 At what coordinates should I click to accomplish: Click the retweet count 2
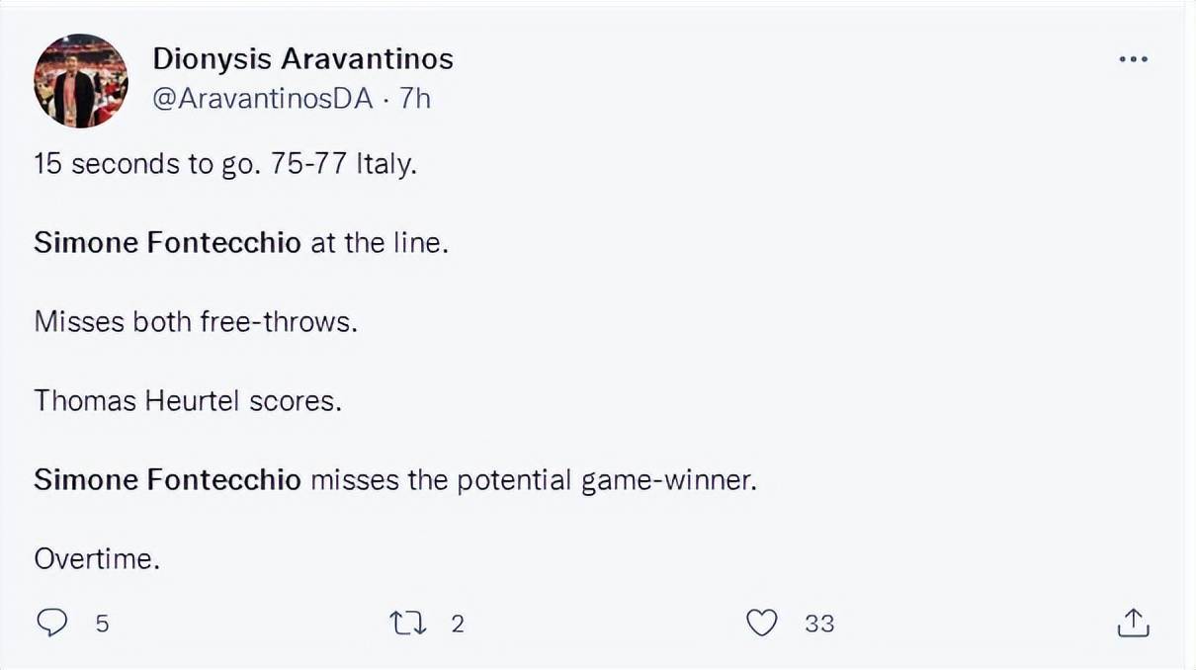pos(457,624)
